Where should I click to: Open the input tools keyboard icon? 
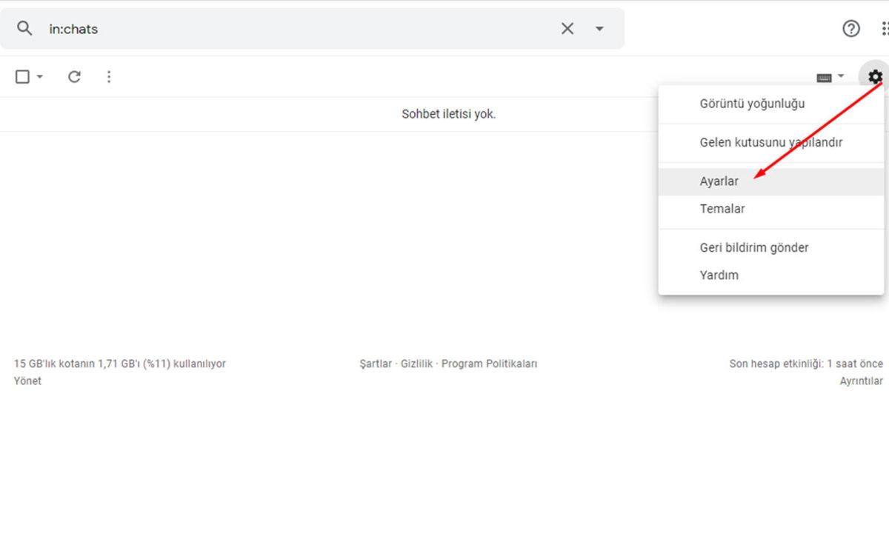point(824,76)
